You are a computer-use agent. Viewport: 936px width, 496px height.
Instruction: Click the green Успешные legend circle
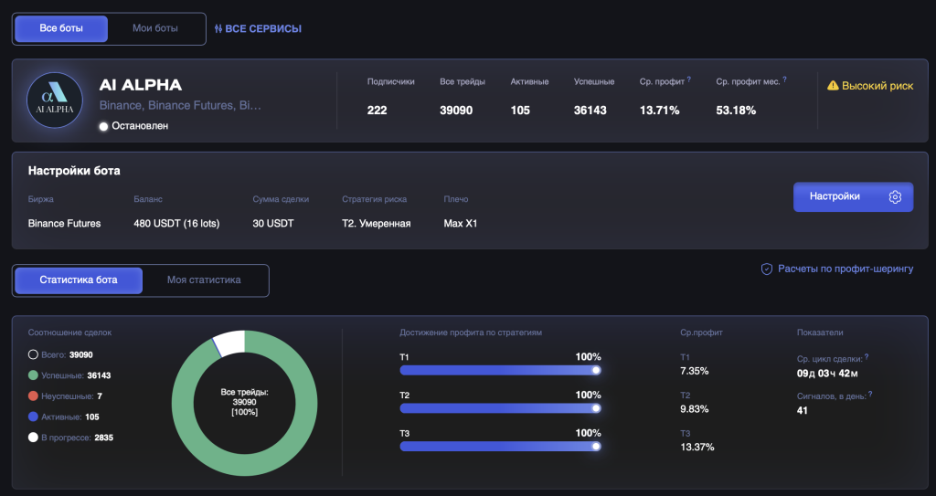point(34,375)
